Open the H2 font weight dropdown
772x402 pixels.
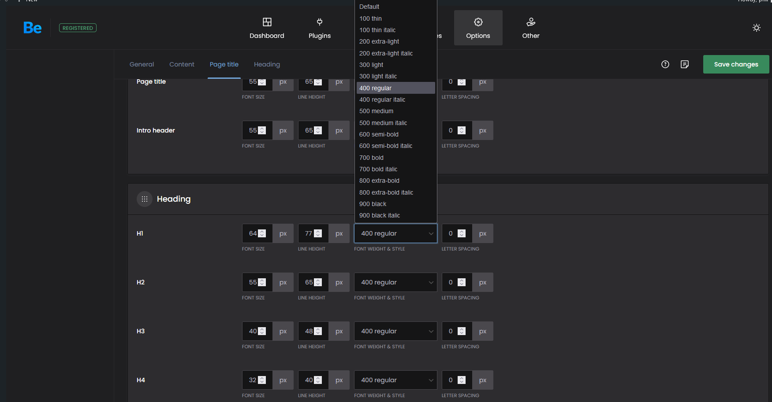point(395,282)
